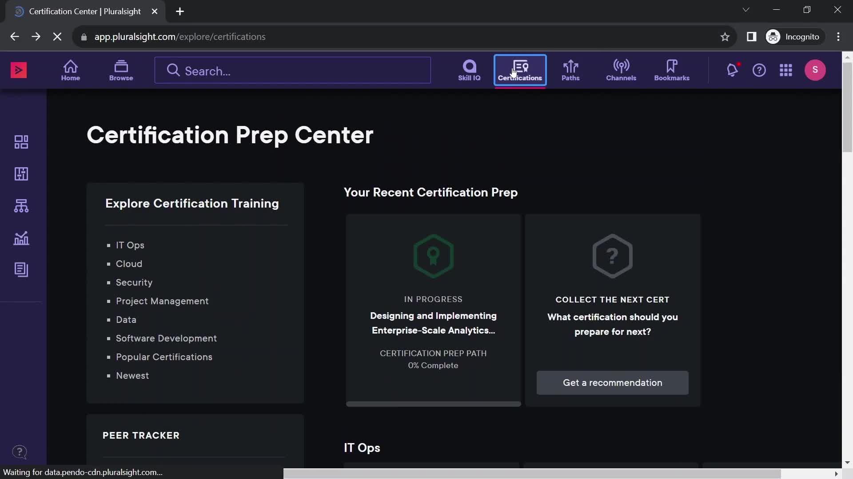
Task: Close the Certification Center tab
Action: pos(155,12)
